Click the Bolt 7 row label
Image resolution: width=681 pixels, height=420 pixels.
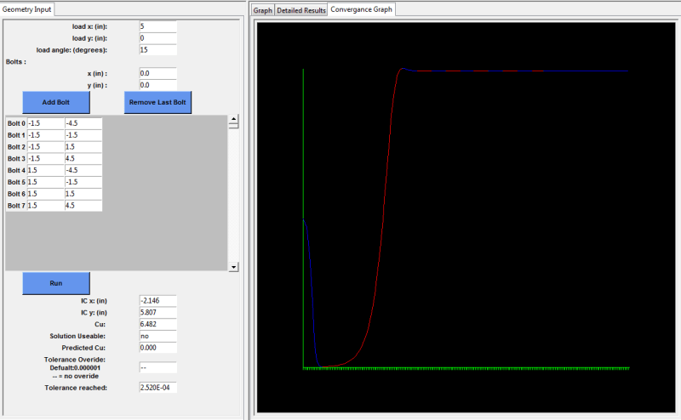click(16, 205)
